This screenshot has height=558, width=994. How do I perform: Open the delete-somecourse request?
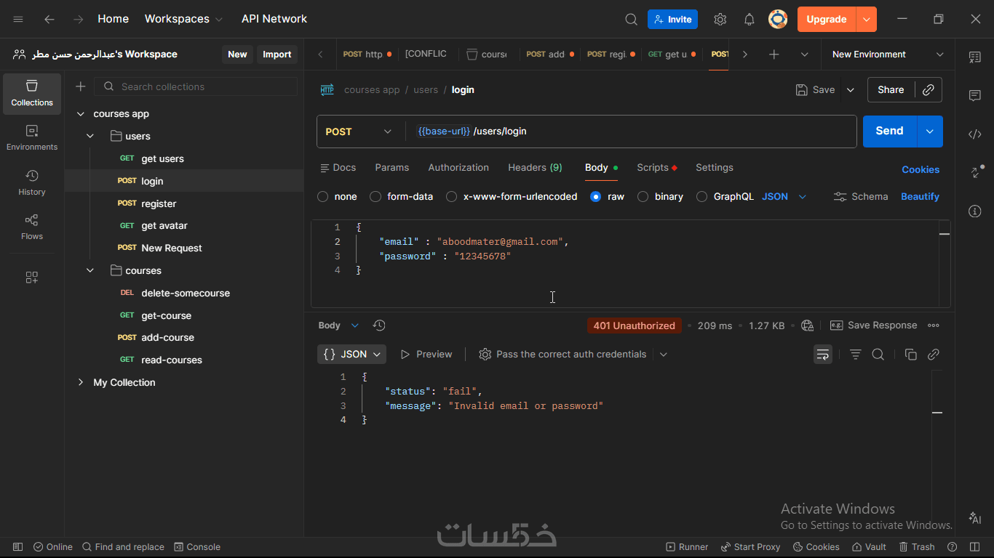coord(184,294)
